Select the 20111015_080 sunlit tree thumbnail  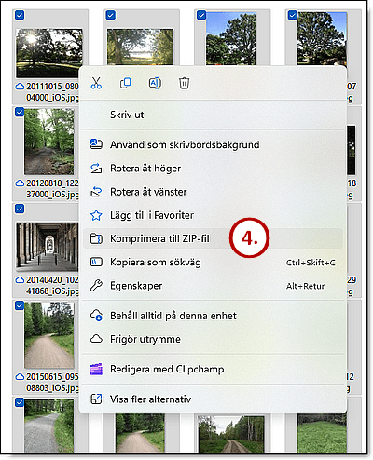pos(48,53)
